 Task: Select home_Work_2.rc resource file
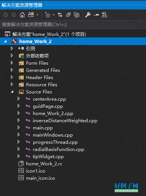tap(44, 164)
